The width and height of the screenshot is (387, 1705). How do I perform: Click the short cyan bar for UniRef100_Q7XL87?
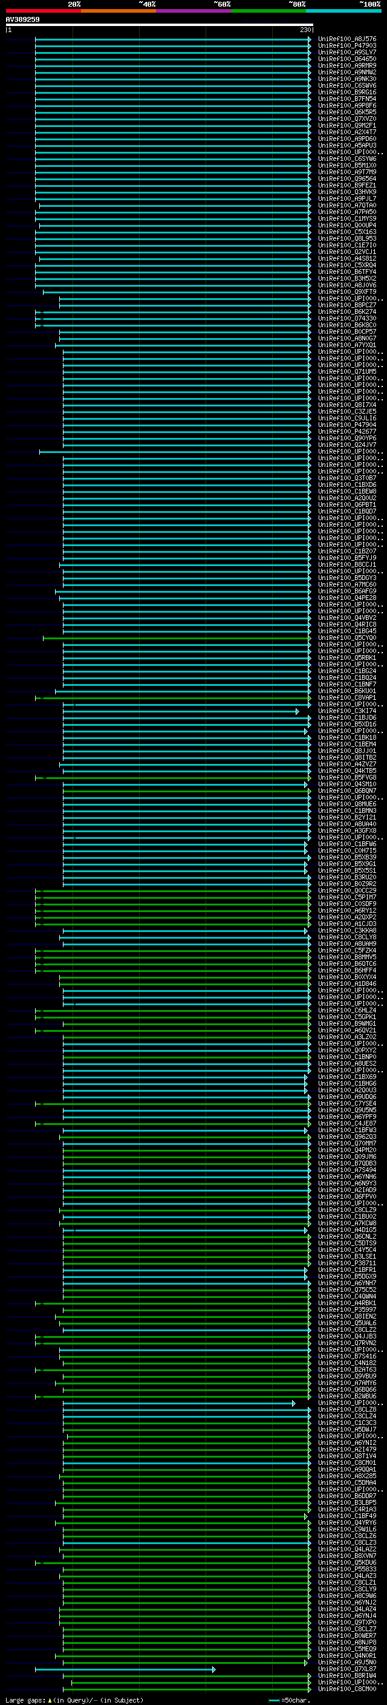pos(126,1670)
